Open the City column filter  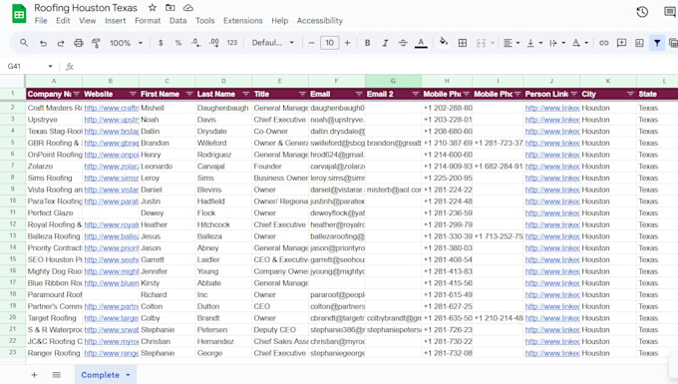[x=630, y=94]
